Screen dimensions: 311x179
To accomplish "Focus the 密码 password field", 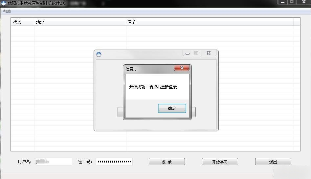I will point(114,162).
